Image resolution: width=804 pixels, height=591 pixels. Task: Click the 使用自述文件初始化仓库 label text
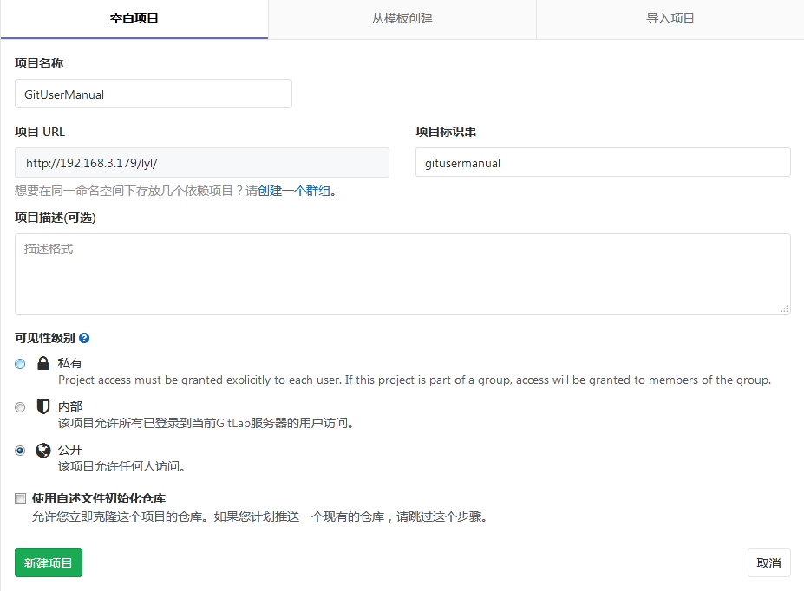click(99, 498)
